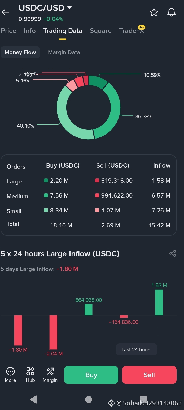184x410 pixels.
Task: Switch to Margin Data view
Action: click(64, 52)
